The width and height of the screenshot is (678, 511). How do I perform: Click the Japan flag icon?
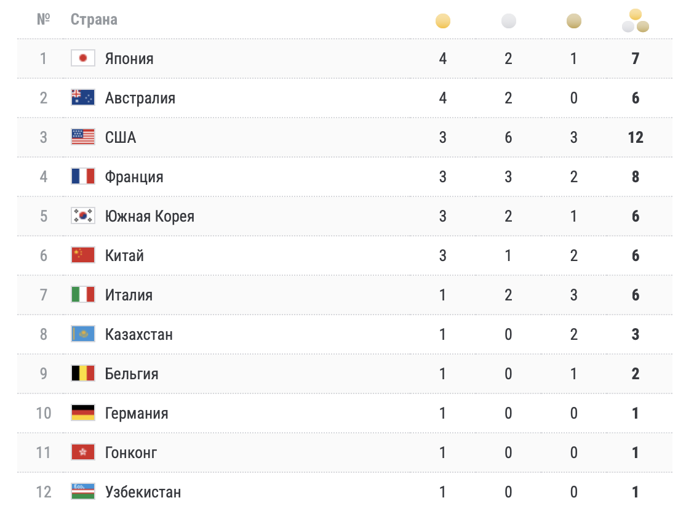click(83, 58)
